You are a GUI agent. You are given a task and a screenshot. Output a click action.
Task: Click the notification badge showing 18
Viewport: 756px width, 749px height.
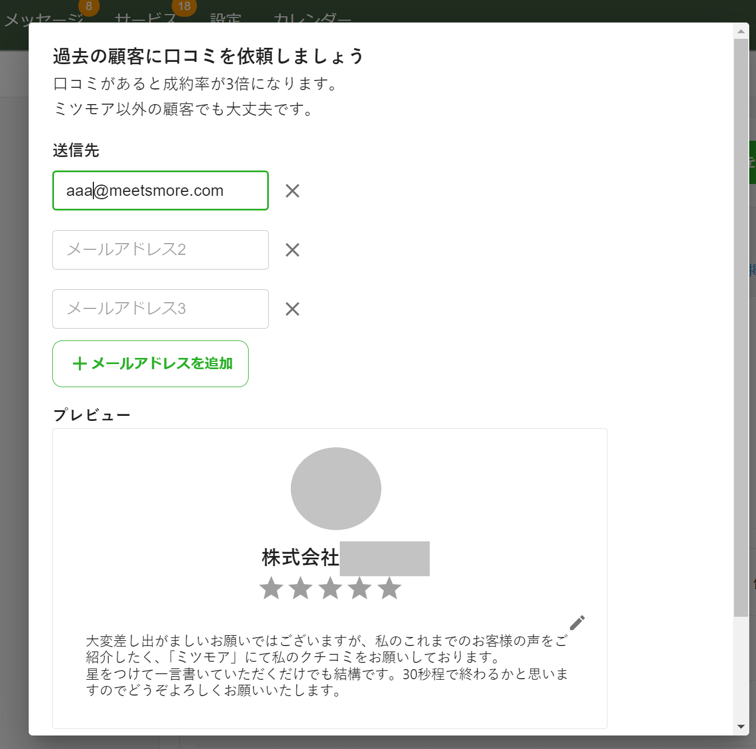(183, 7)
